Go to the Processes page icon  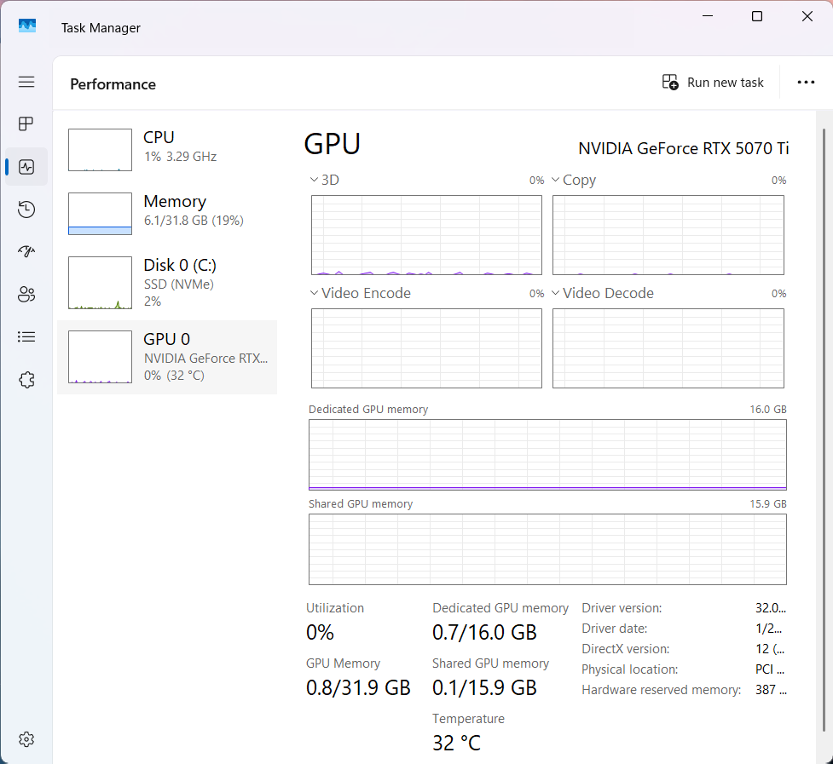(26, 124)
